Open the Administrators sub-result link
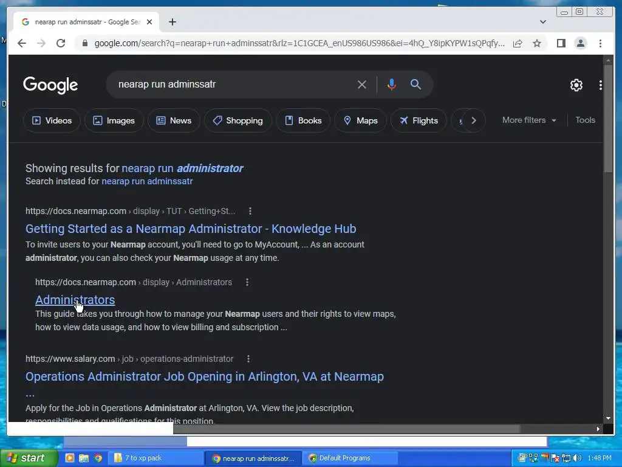Screen dimensions: 622x467 [x=75, y=300]
